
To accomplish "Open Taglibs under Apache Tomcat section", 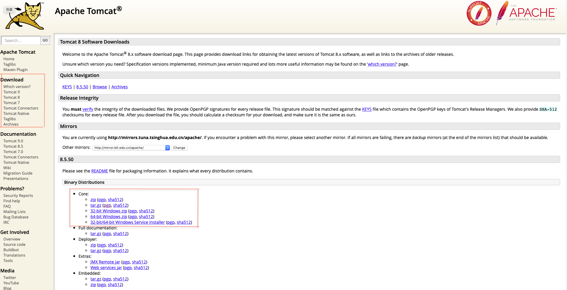I will (10, 64).
